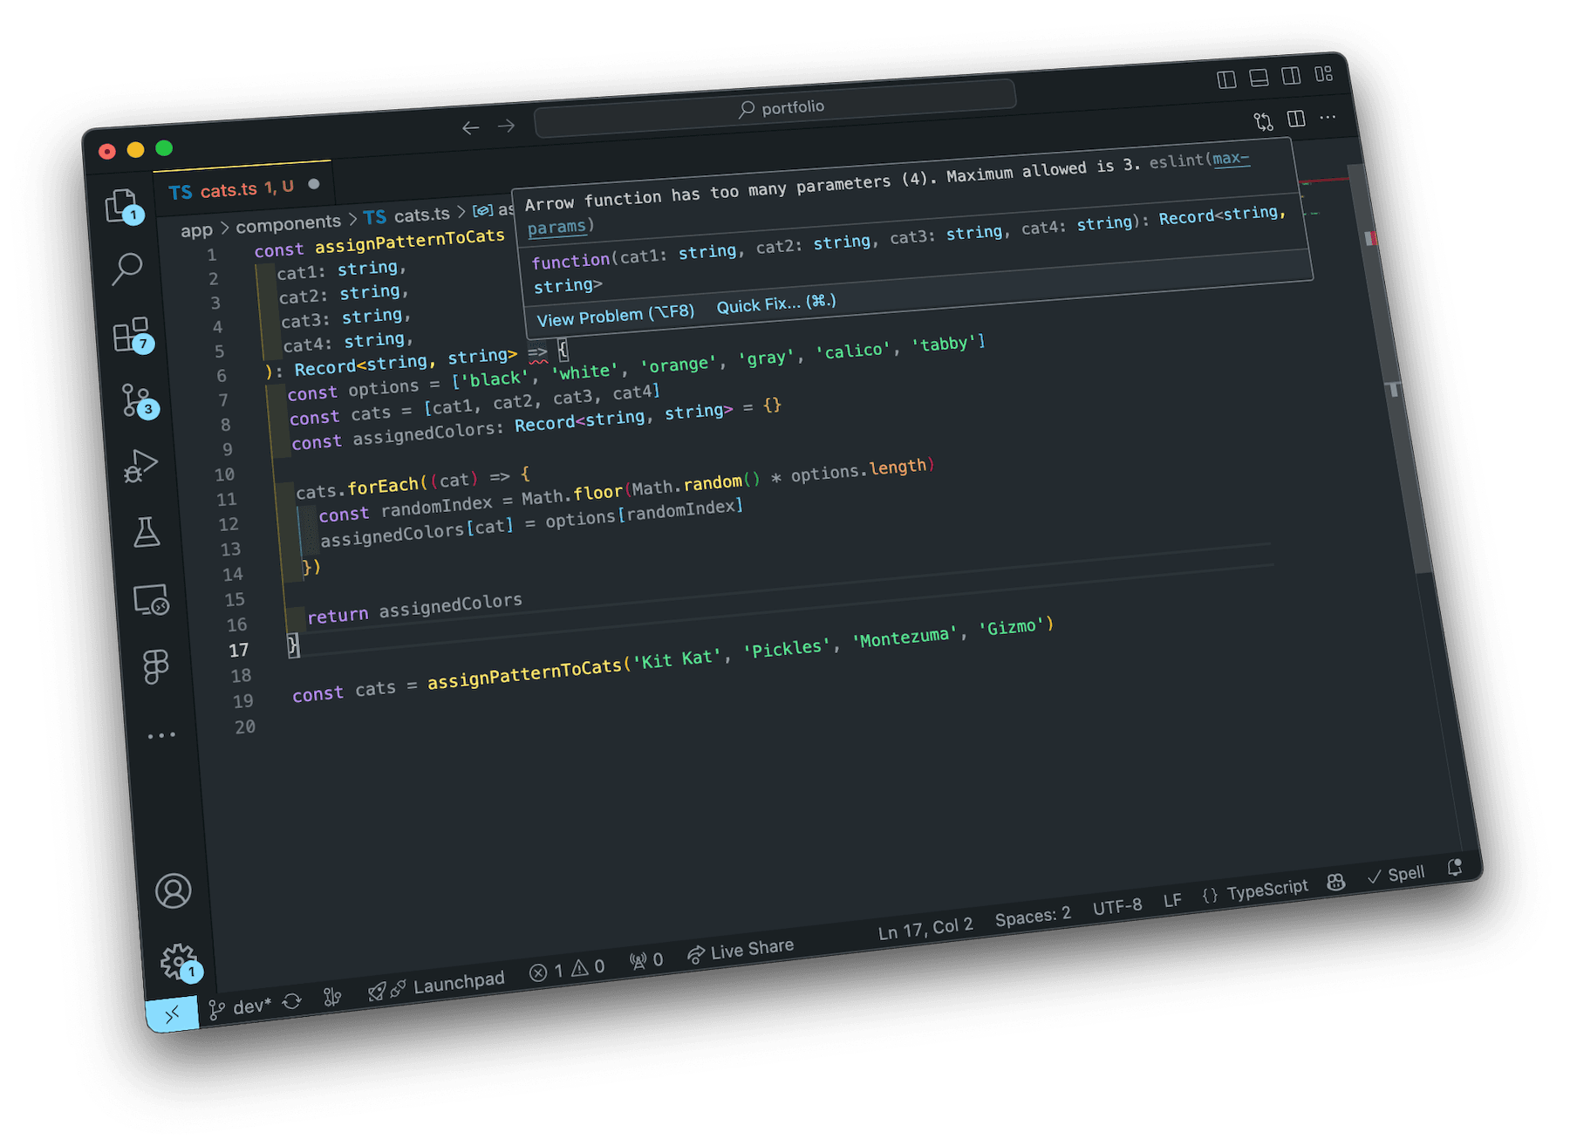
Task: Synchronize changes icon in status bar
Action: 292,1001
